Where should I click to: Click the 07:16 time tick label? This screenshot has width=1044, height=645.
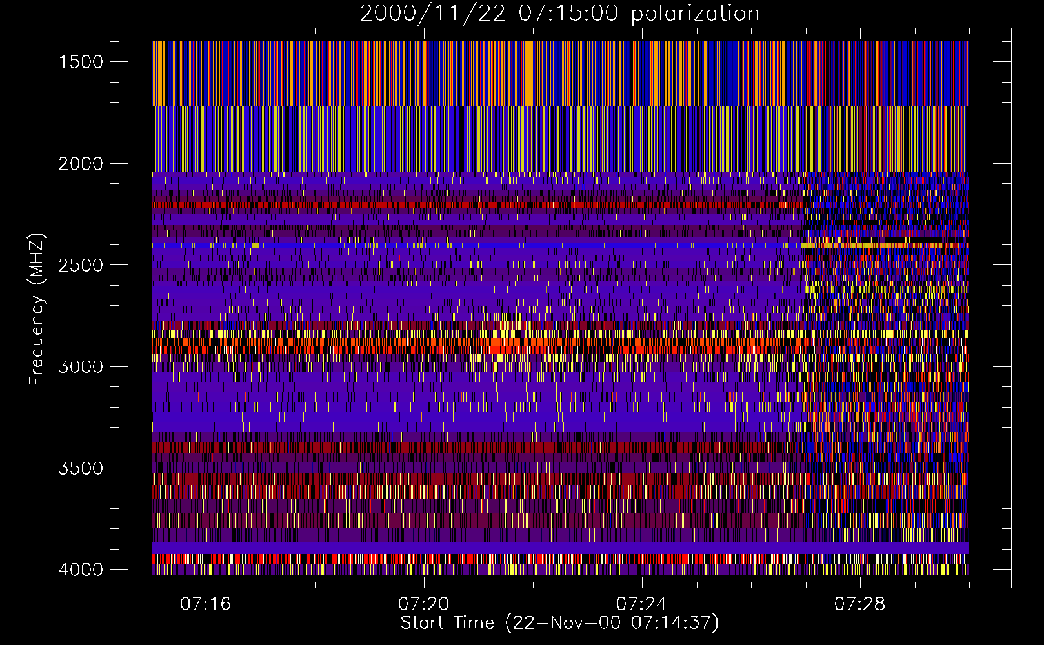pos(206,604)
